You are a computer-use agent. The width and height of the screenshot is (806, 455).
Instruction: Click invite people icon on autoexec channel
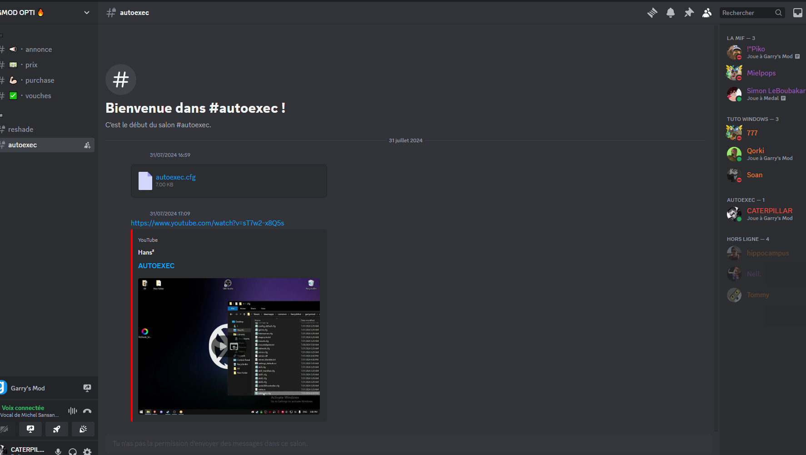[87, 145]
